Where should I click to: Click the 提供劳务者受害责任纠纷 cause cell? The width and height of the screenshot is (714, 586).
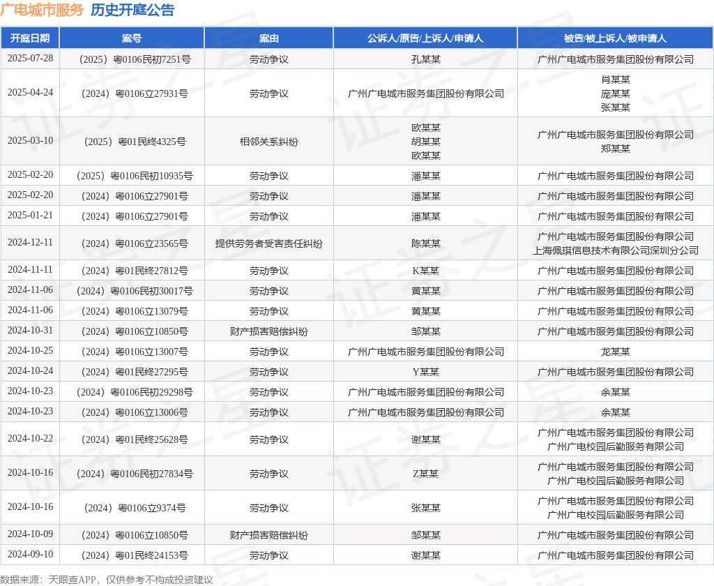(268, 243)
